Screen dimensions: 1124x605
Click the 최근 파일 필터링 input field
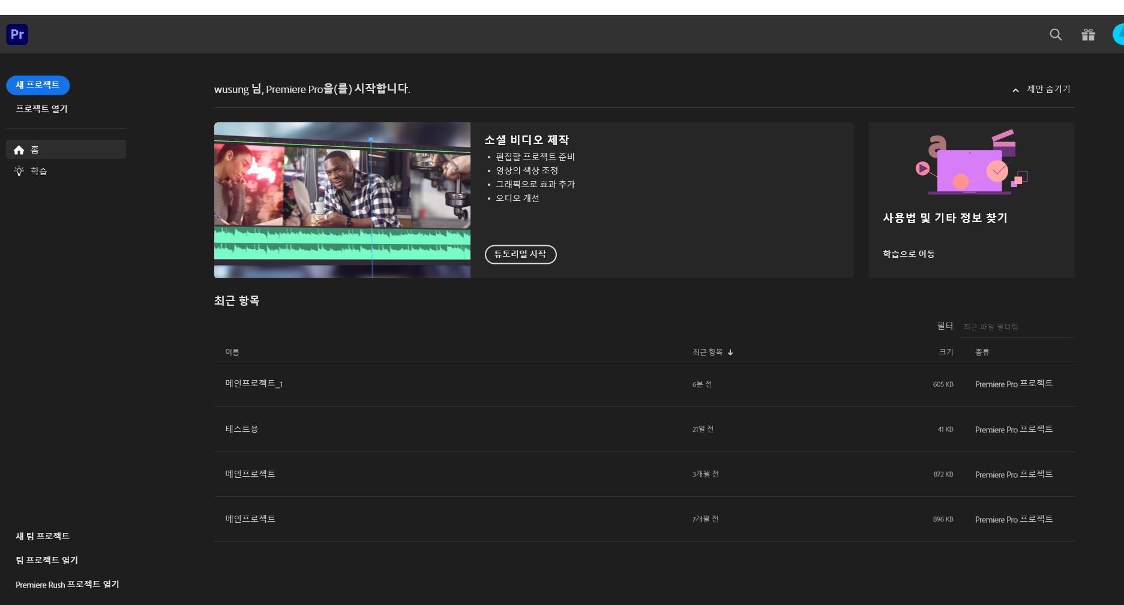[1018, 327]
